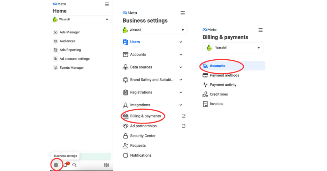Go to Invoices
Image resolution: width=327 pixels, height=171 pixels.
click(216, 104)
